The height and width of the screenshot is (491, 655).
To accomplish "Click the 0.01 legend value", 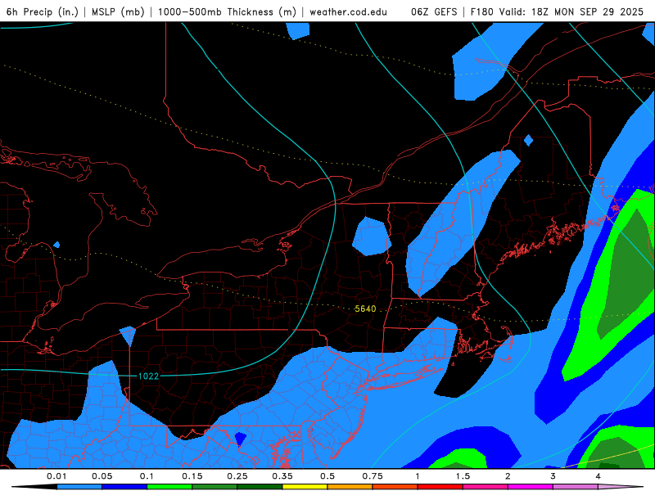I will (56, 476).
